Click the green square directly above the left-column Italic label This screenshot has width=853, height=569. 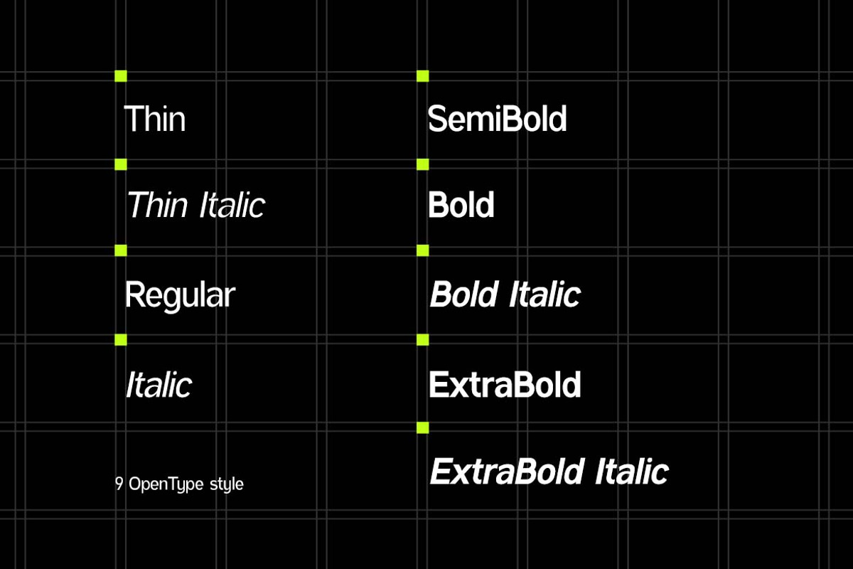pyautogui.click(x=121, y=340)
